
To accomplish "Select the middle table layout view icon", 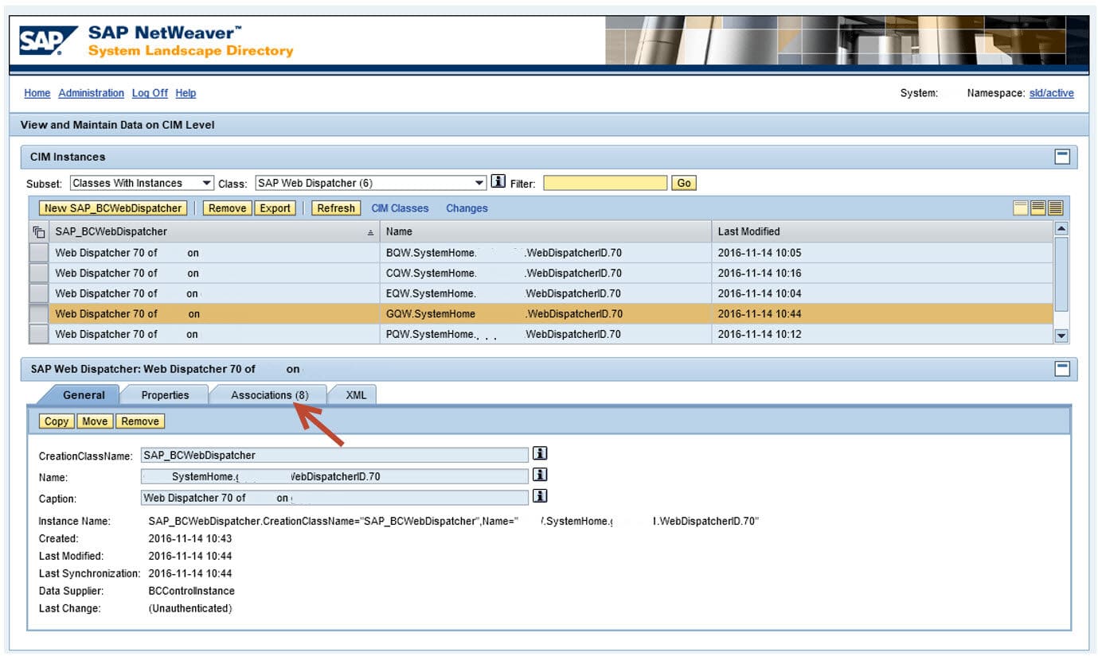I will tap(1038, 208).
